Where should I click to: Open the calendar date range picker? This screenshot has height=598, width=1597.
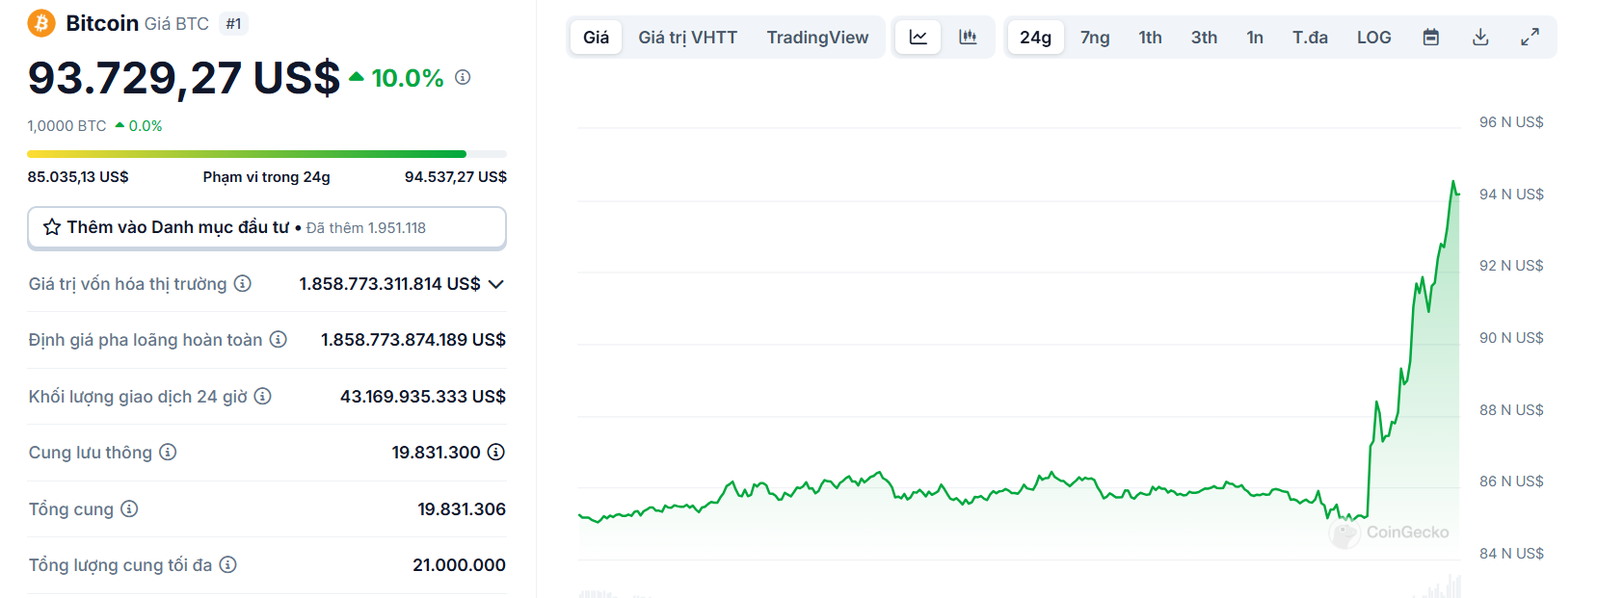(x=1431, y=38)
